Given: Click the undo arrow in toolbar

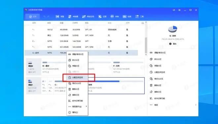Looking at the screenshot, I should pos(45,16).
